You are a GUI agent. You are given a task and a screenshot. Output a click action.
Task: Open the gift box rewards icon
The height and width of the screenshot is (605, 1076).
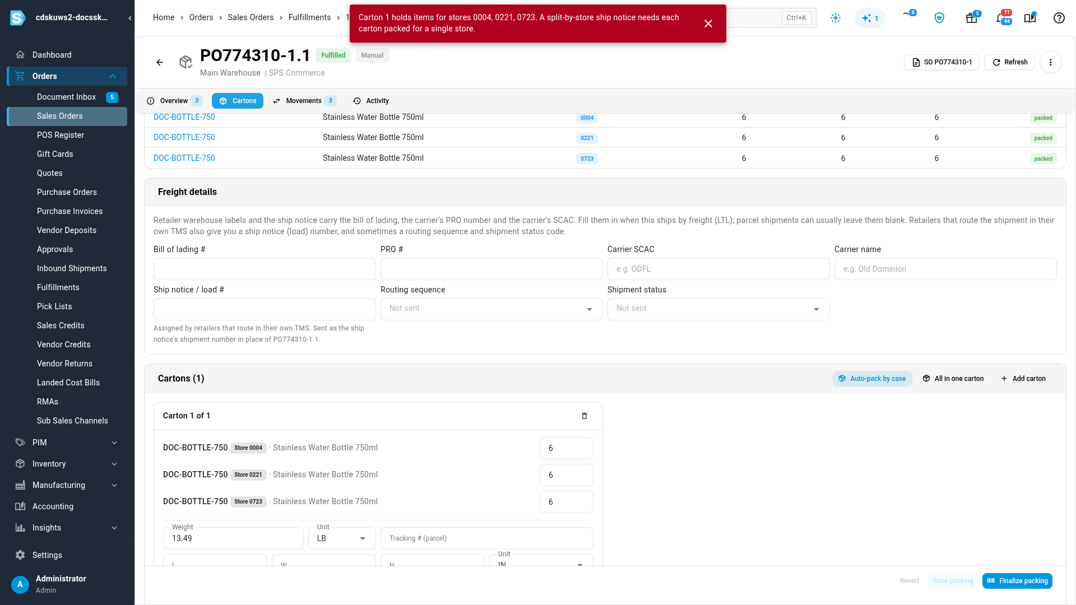972,18
